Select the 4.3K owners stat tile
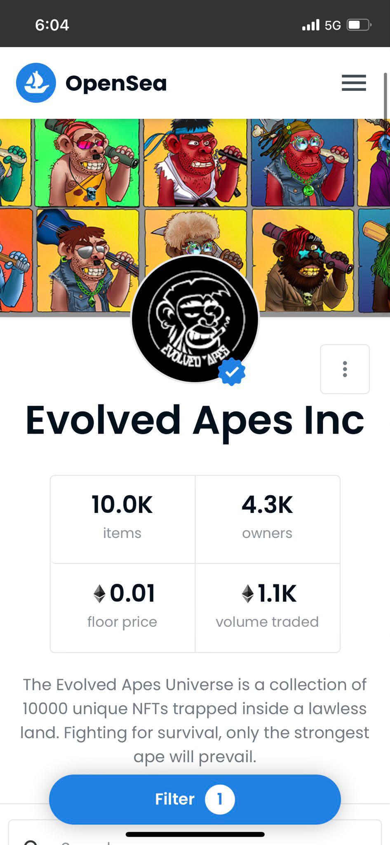 coord(268,519)
